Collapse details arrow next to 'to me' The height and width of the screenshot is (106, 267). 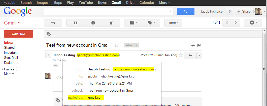(x=64, y=60)
